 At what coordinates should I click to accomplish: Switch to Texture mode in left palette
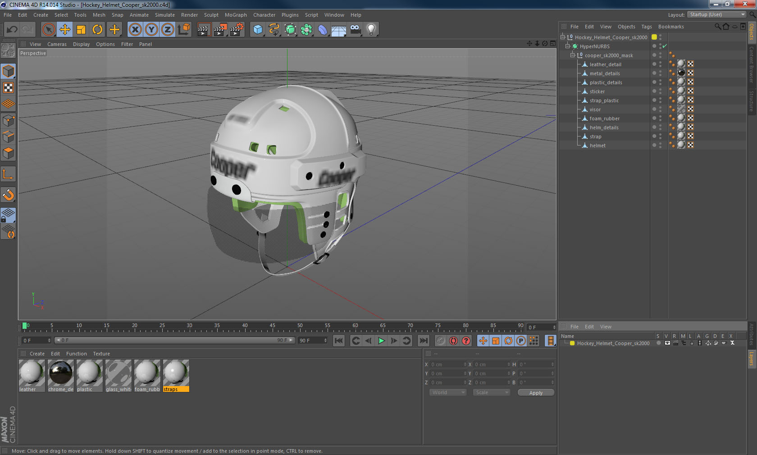[x=9, y=87]
